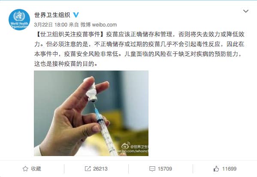Click the repost share icon
Viewport: 257px width, 177px height.
(88, 169)
